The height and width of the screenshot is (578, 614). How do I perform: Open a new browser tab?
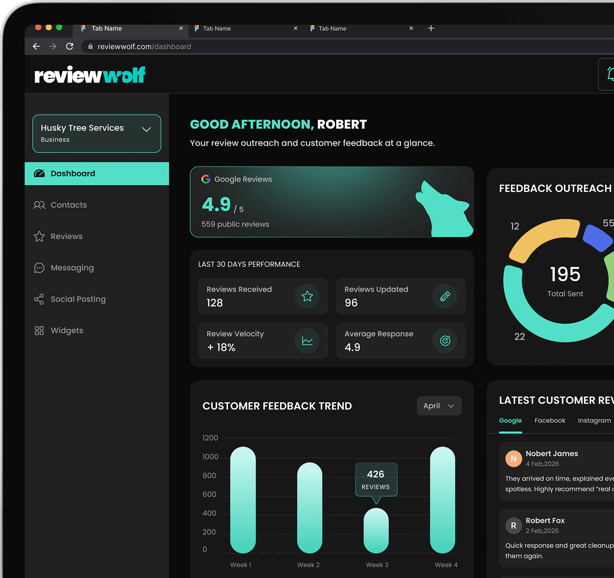431,28
